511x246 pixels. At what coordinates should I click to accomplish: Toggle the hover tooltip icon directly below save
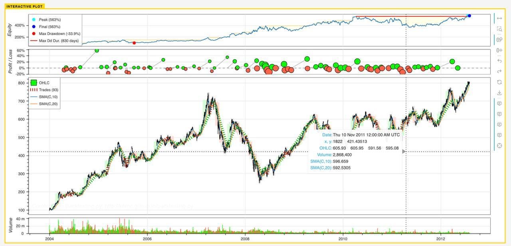click(x=499, y=103)
